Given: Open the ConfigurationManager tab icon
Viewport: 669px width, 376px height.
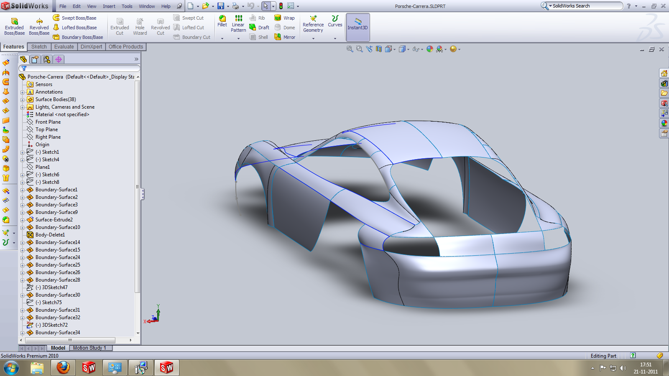Looking at the screenshot, I should point(47,59).
